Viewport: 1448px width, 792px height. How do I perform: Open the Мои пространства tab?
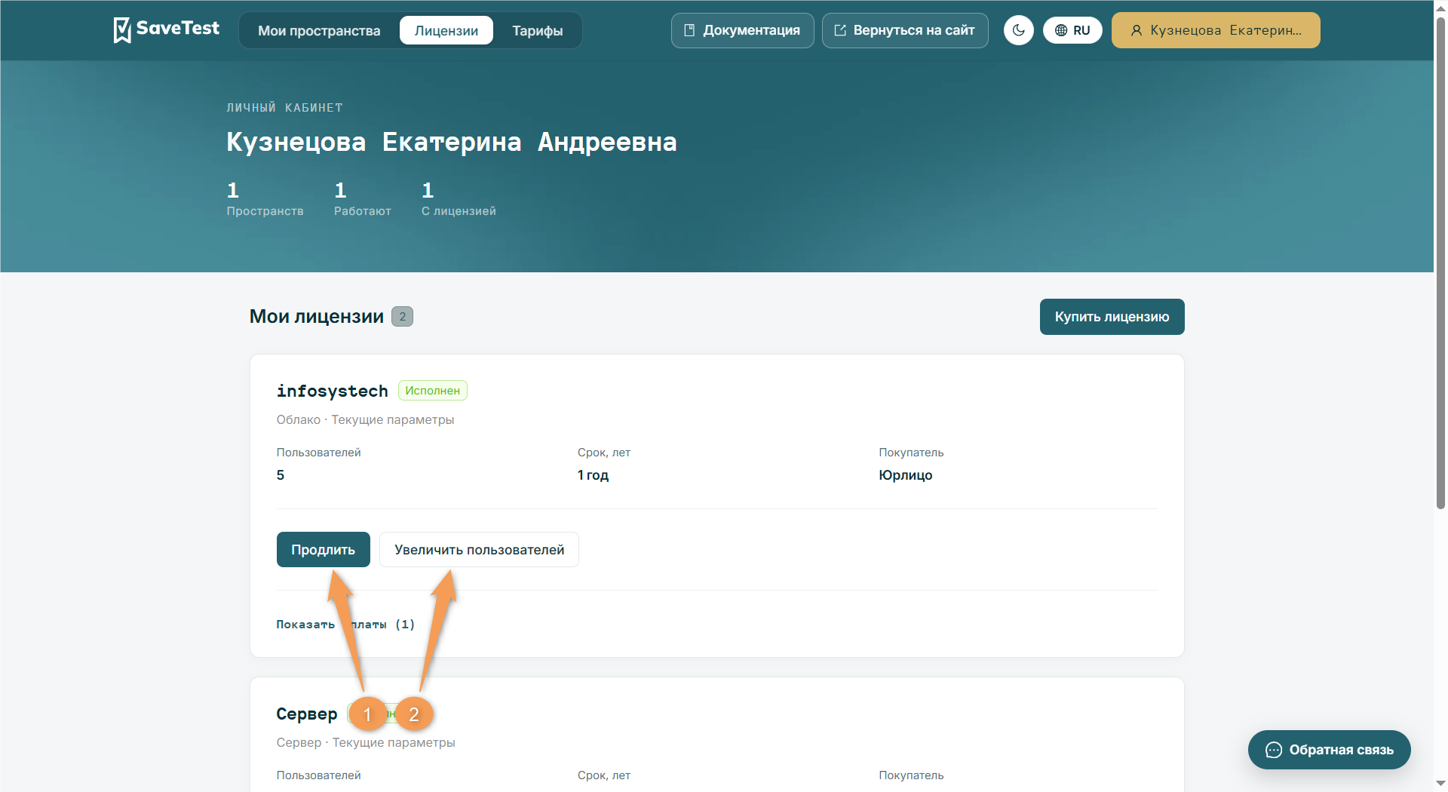tap(319, 30)
